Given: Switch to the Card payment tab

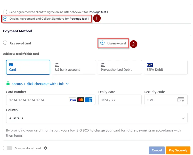Looking at the screenshot, I should tap(28, 67).
